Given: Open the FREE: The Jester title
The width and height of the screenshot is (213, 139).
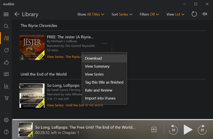Looking at the screenshot, I should (x=70, y=37).
